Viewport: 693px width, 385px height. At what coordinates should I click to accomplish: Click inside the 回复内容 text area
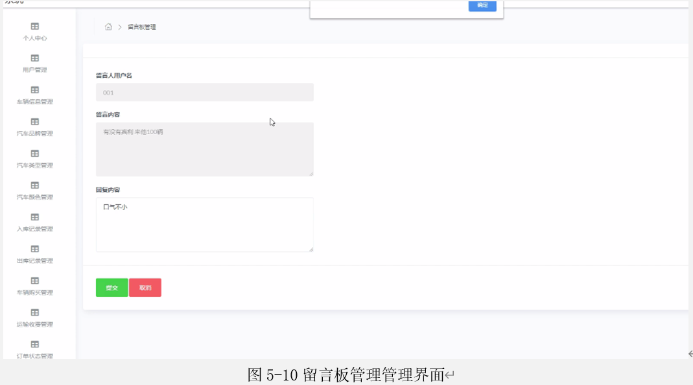coord(204,224)
